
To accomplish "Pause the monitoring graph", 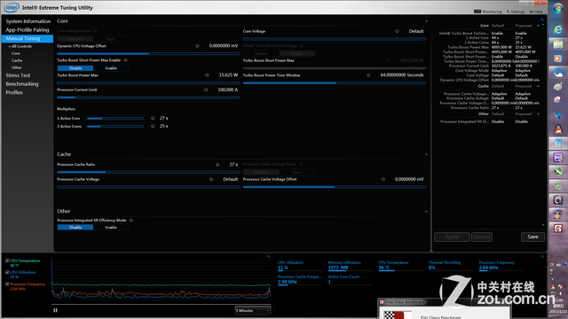I will click(x=55, y=310).
